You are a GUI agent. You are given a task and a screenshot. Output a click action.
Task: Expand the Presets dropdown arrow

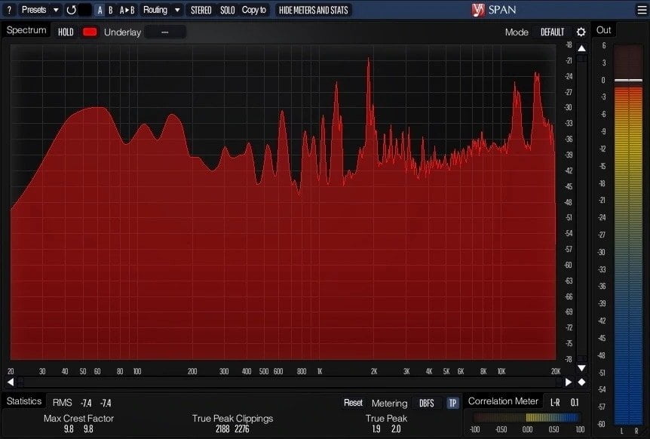(x=56, y=10)
